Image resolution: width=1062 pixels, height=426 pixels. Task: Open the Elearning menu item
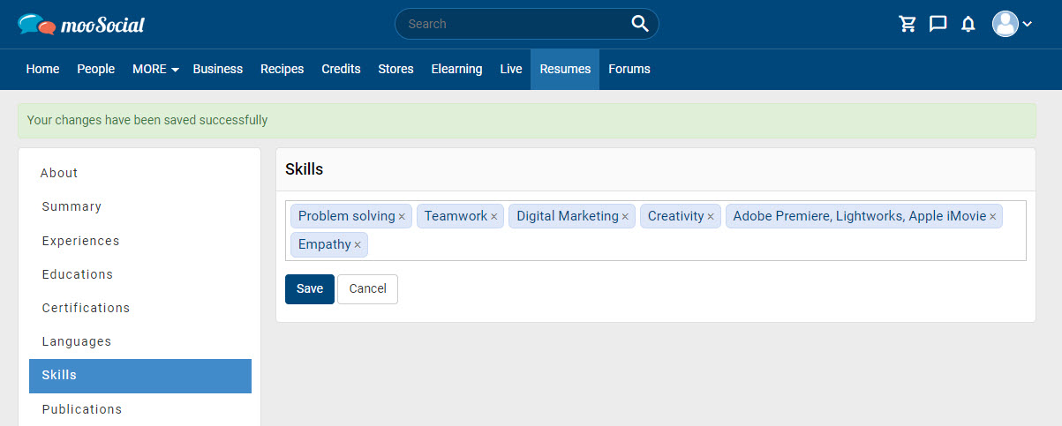[x=456, y=69]
